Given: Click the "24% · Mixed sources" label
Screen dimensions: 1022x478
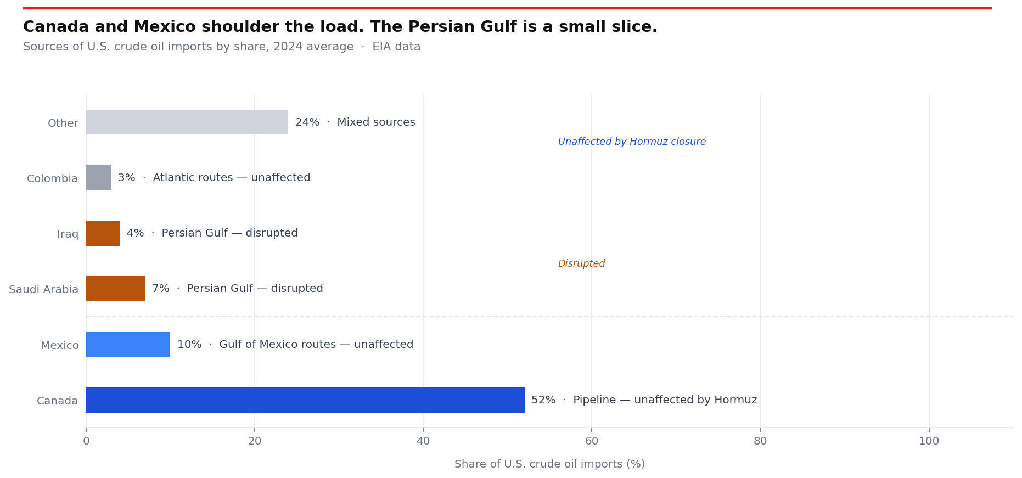Looking at the screenshot, I should tap(355, 122).
